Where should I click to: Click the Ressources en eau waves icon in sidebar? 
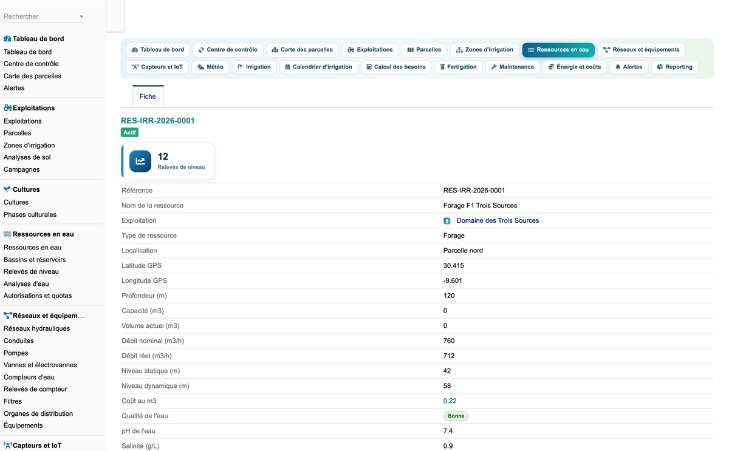(x=7, y=234)
